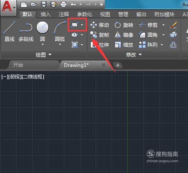This screenshot has height=173, width=188.
Task: Switch to the 参数化 ribbon tab
Action: (x=85, y=14)
